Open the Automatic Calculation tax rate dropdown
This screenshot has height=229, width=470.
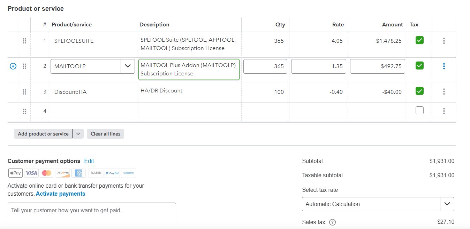tap(447, 204)
